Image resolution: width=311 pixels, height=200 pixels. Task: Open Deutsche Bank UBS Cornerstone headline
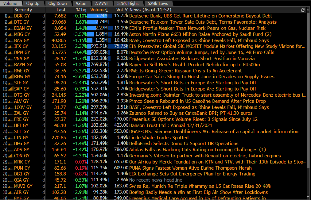coord(200,16)
